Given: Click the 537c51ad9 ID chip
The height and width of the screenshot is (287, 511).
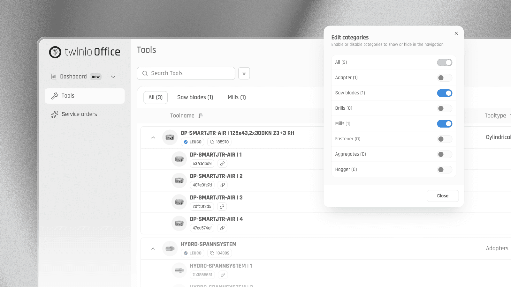Looking at the screenshot, I should pyautogui.click(x=202, y=164).
